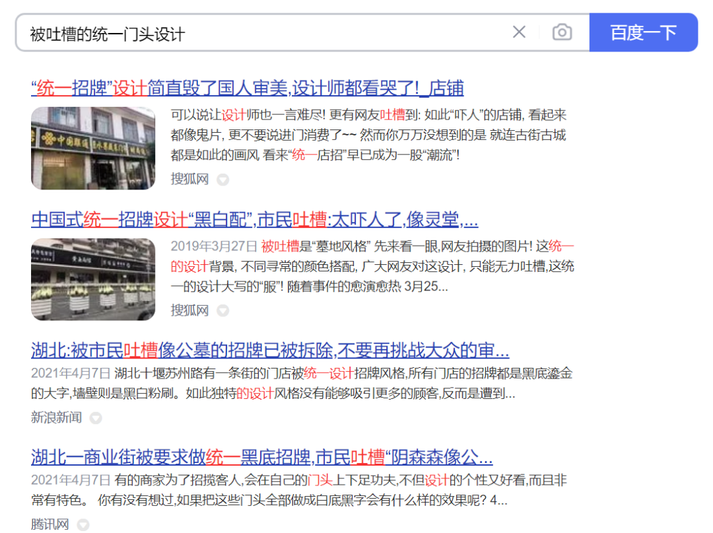Click inside the search input field

(x=198, y=32)
